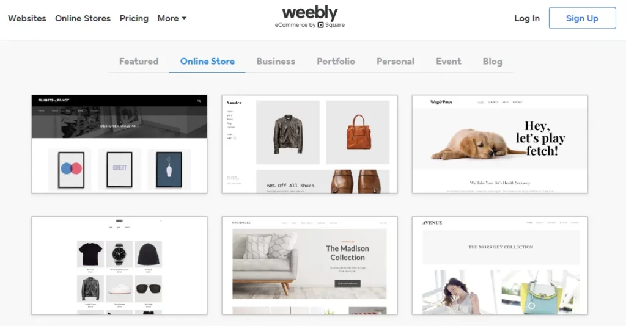626x326 pixels.
Task: Open the Pricing page
Action: pyautogui.click(x=134, y=18)
